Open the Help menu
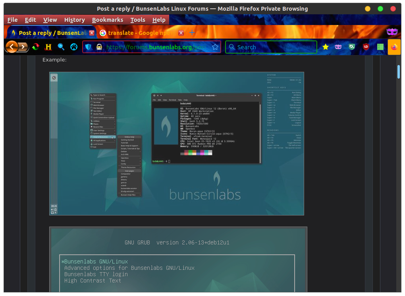Screen dimensions: 405x296 [159, 20]
